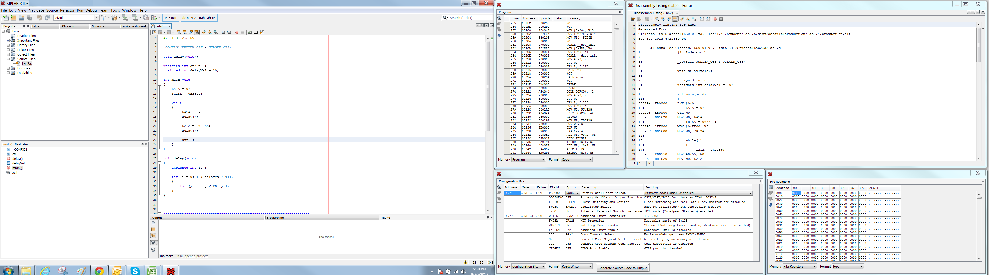Collapse the Source Files tree folder
This screenshot has width=989, height=275.
(x=8, y=59)
